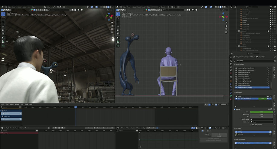The height and width of the screenshot is (149, 277).
Task: Toggle the Show Cursor checkbox
Action: click(x=202, y=131)
